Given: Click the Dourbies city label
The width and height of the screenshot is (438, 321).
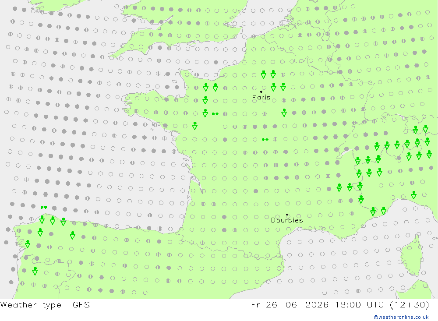Looking at the screenshot, I should pos(287,220).
